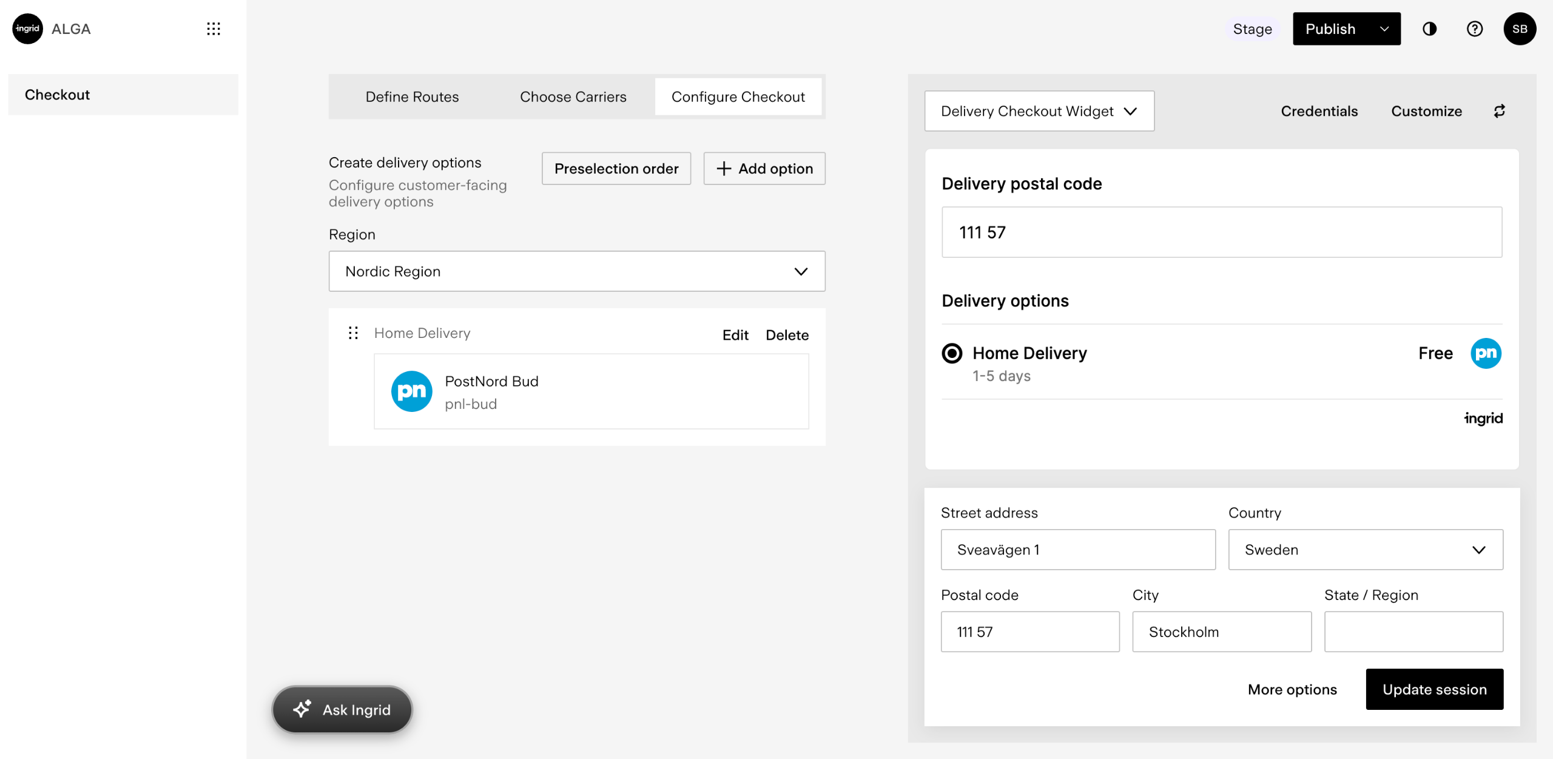Switch to the Choose Carriers tab
This screenshot has width=1553, height=759.
pyautogui.click(x=573, y=97)
